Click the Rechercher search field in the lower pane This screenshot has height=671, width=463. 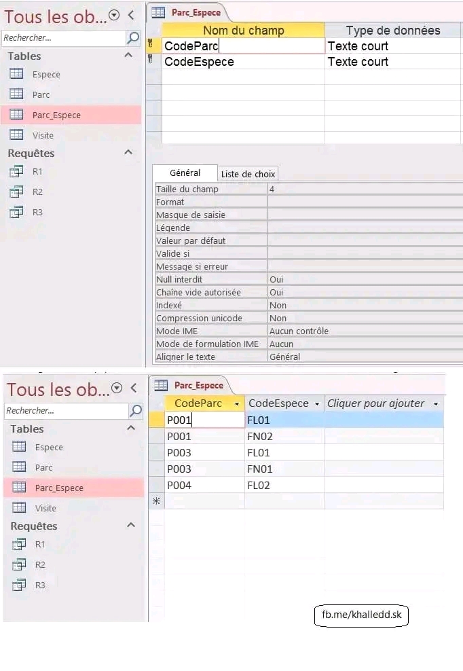pos(65,411)
